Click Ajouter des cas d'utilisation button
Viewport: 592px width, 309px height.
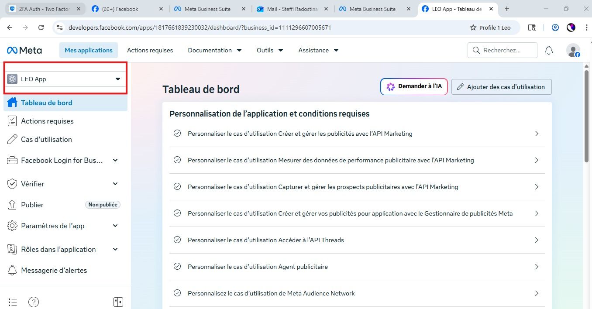pos(501,87)
